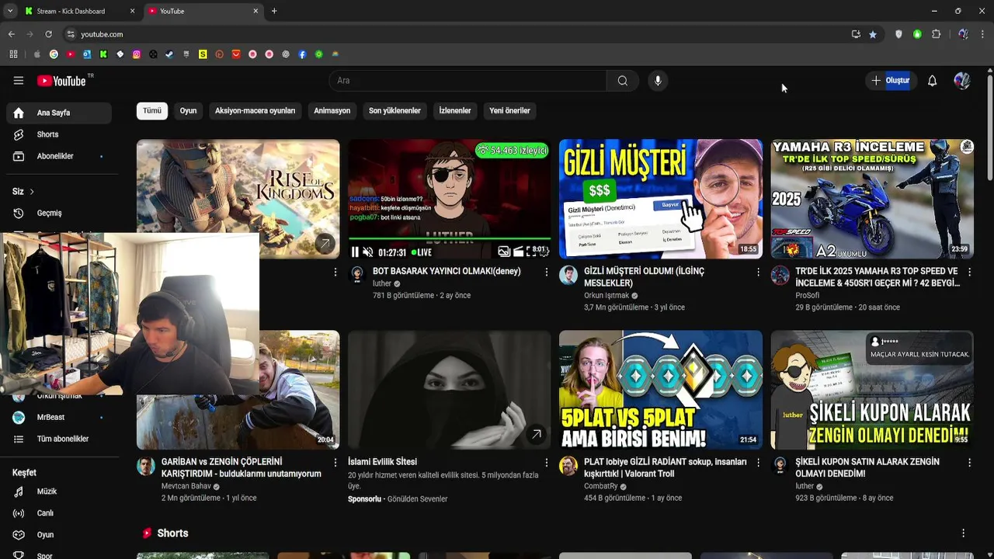Open options for ŞİKELİ KUPON video
Viewport: 994px width, 559px height.
click(x=969, y=463)
